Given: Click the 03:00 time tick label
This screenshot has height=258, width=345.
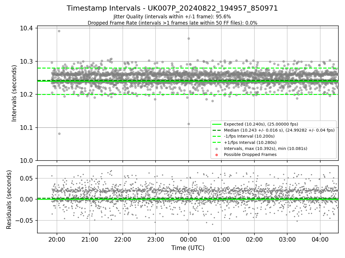Looking at the screenshot, I should pos(287,239).
